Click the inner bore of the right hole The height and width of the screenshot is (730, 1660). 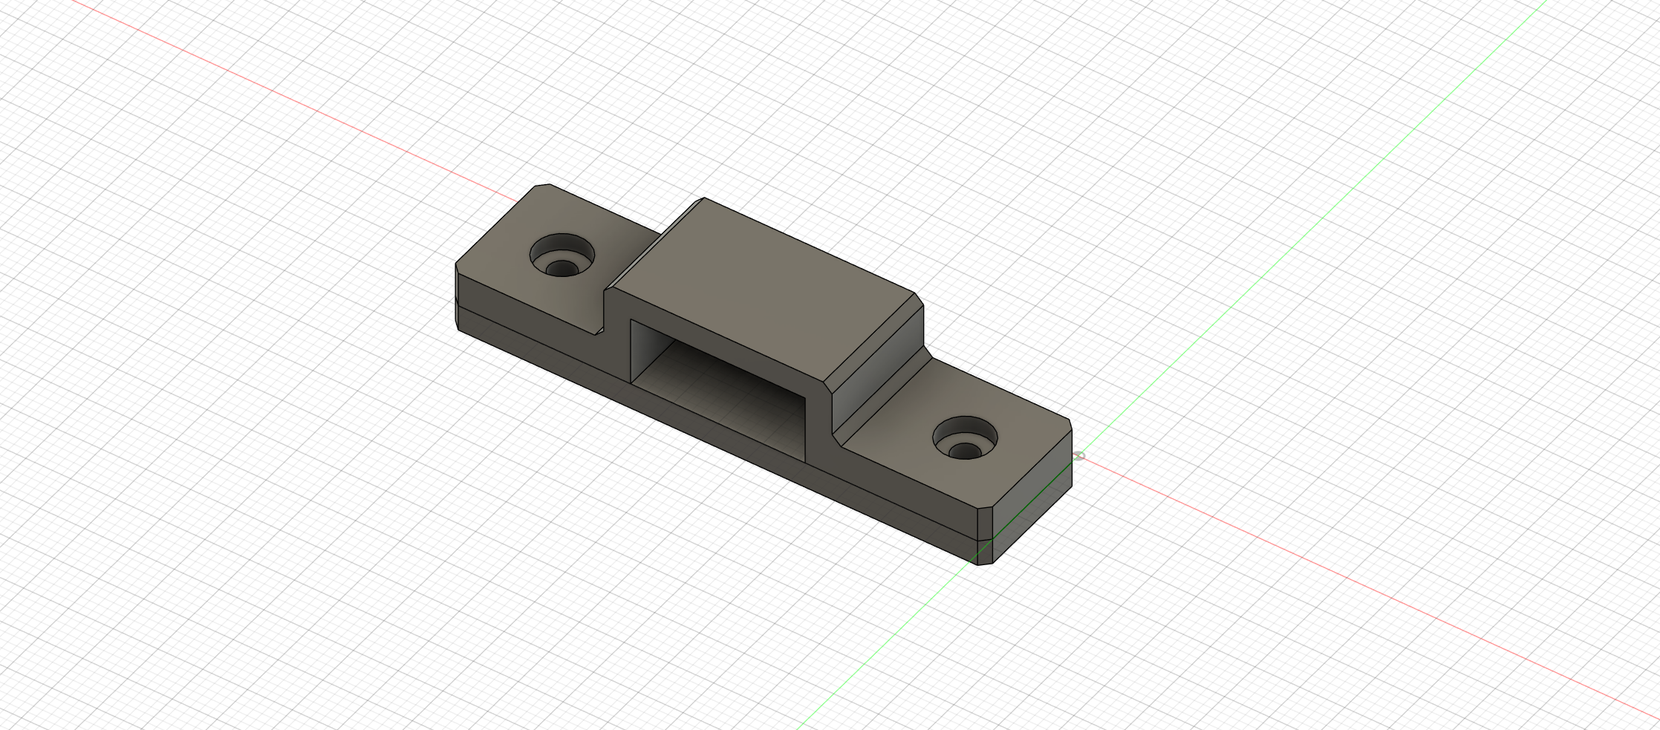click(966, 450)
